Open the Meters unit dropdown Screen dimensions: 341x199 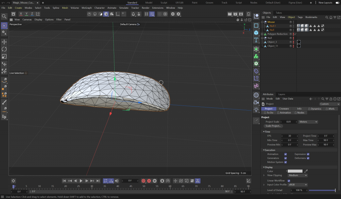click(x=308, y=122)
